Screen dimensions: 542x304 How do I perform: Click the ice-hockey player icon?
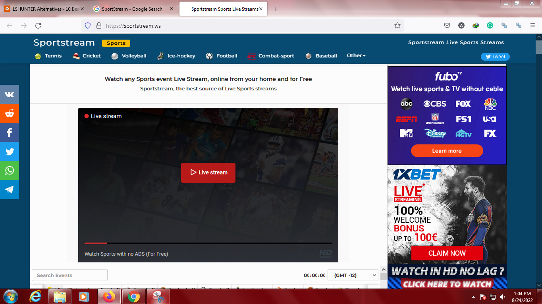160,56
